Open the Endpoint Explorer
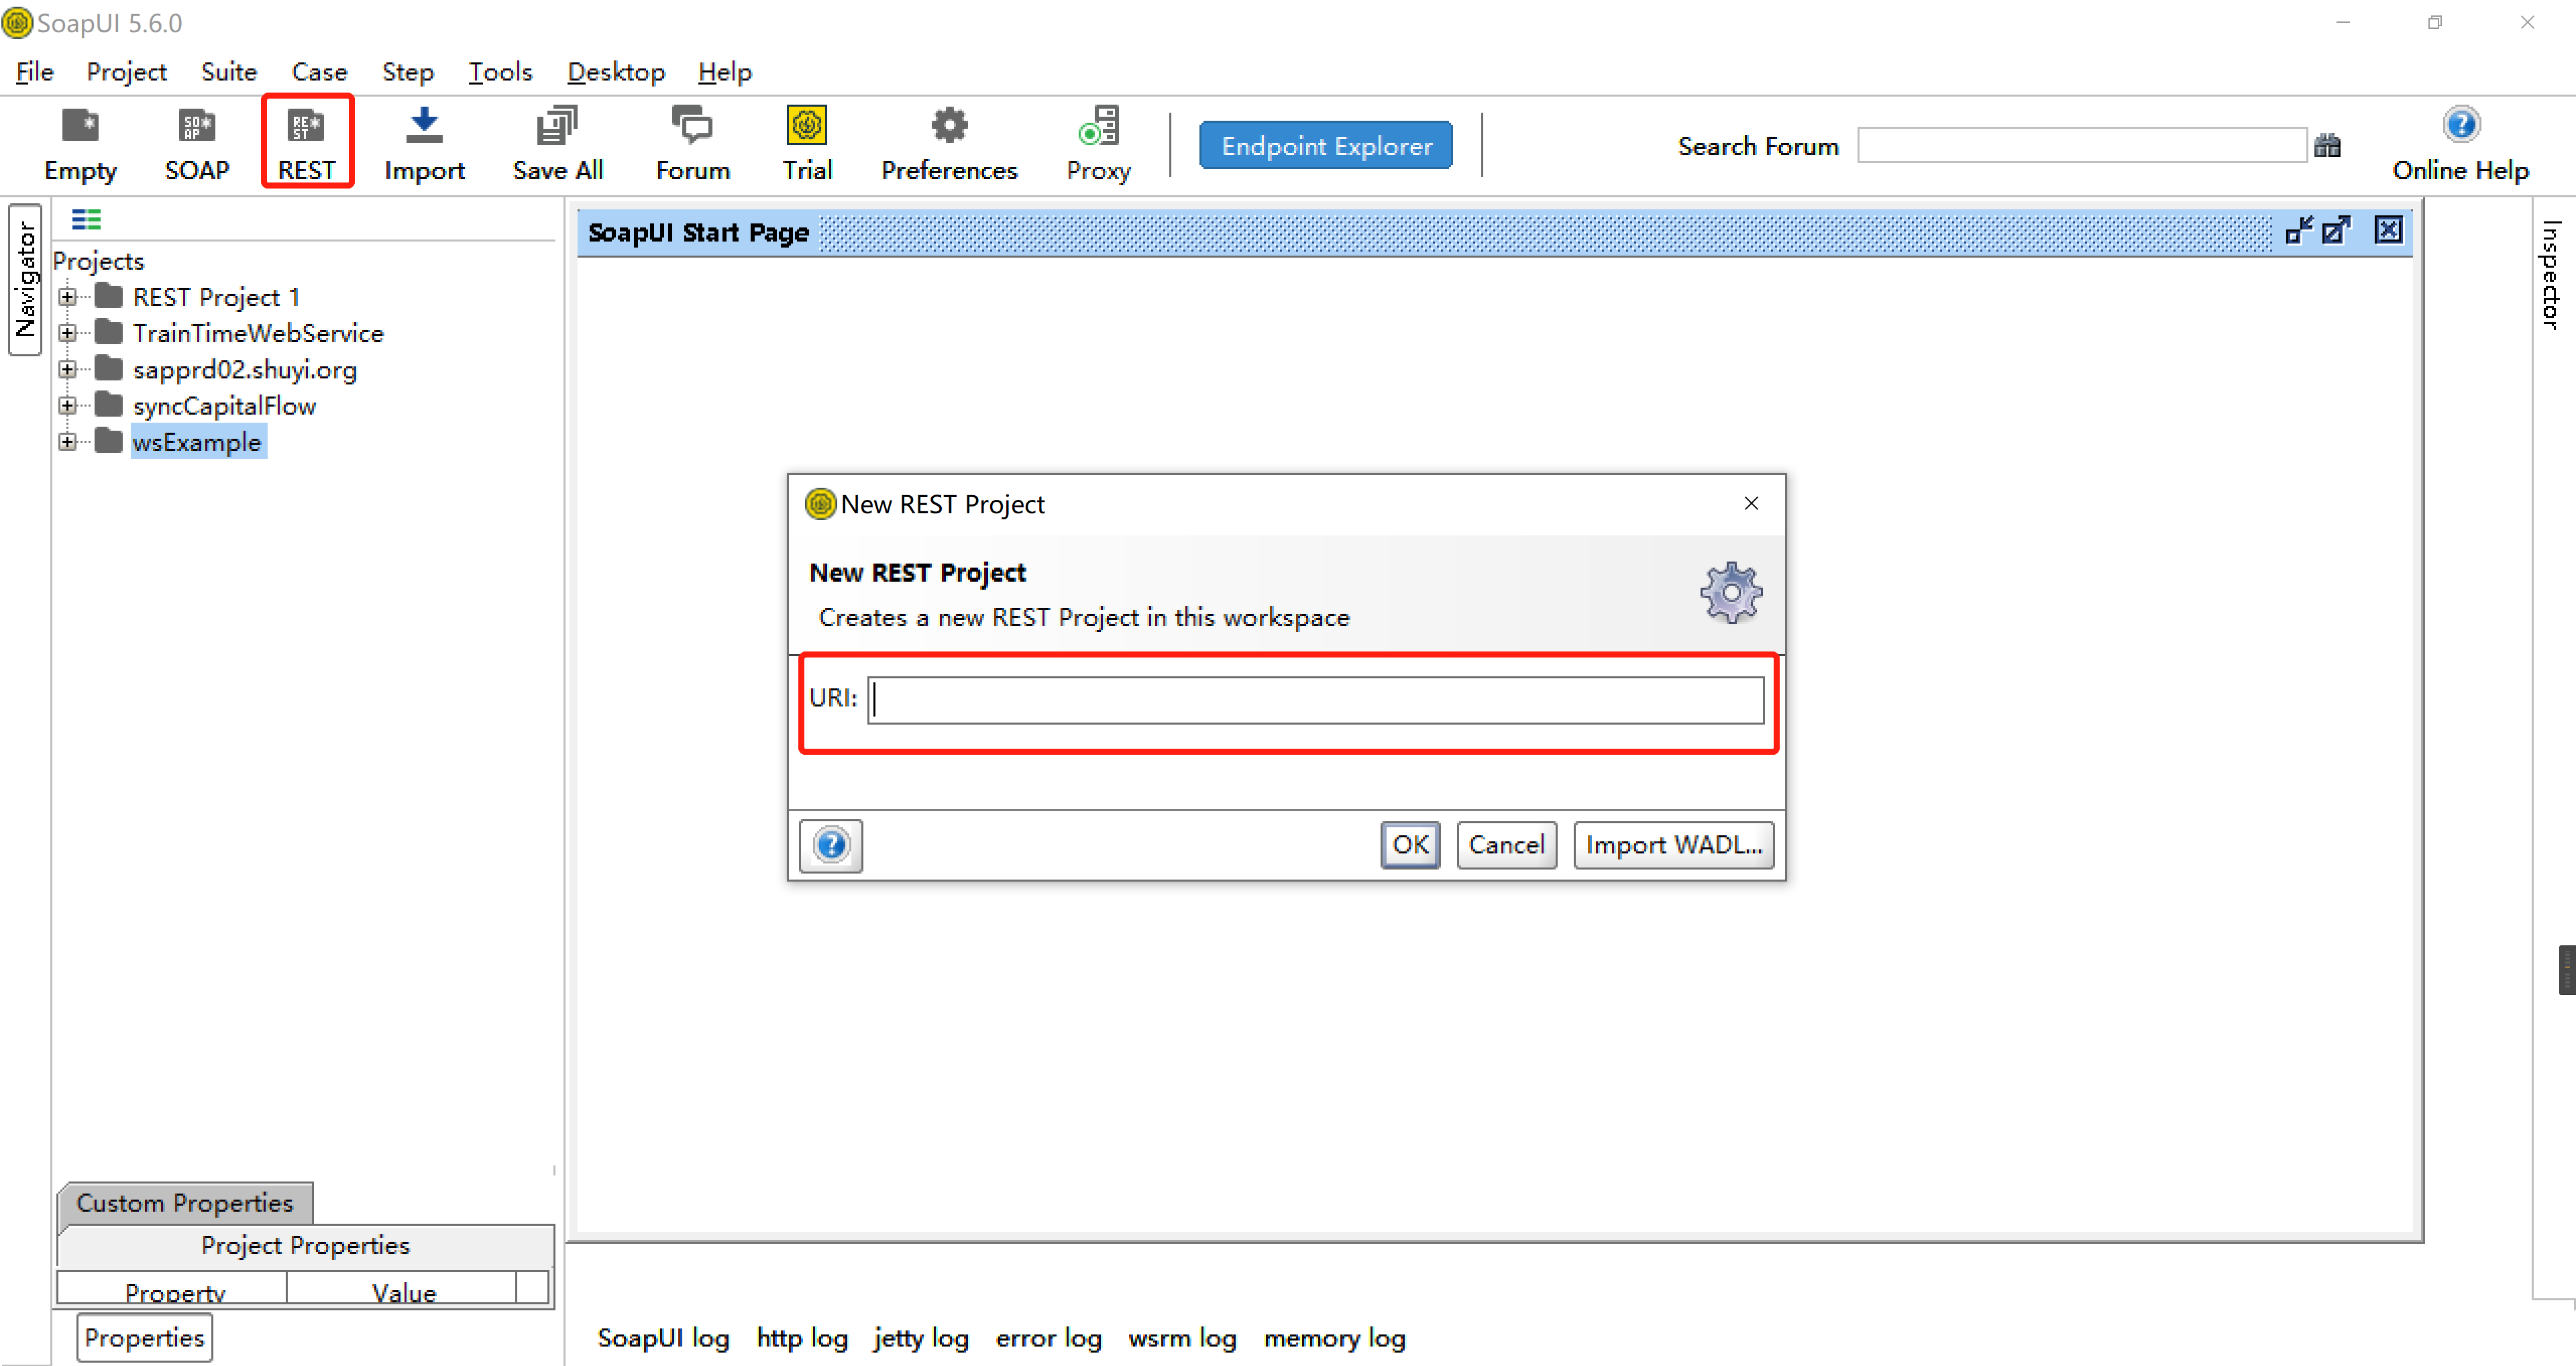This screenshot has height=1366, width=2576. 1326,146
